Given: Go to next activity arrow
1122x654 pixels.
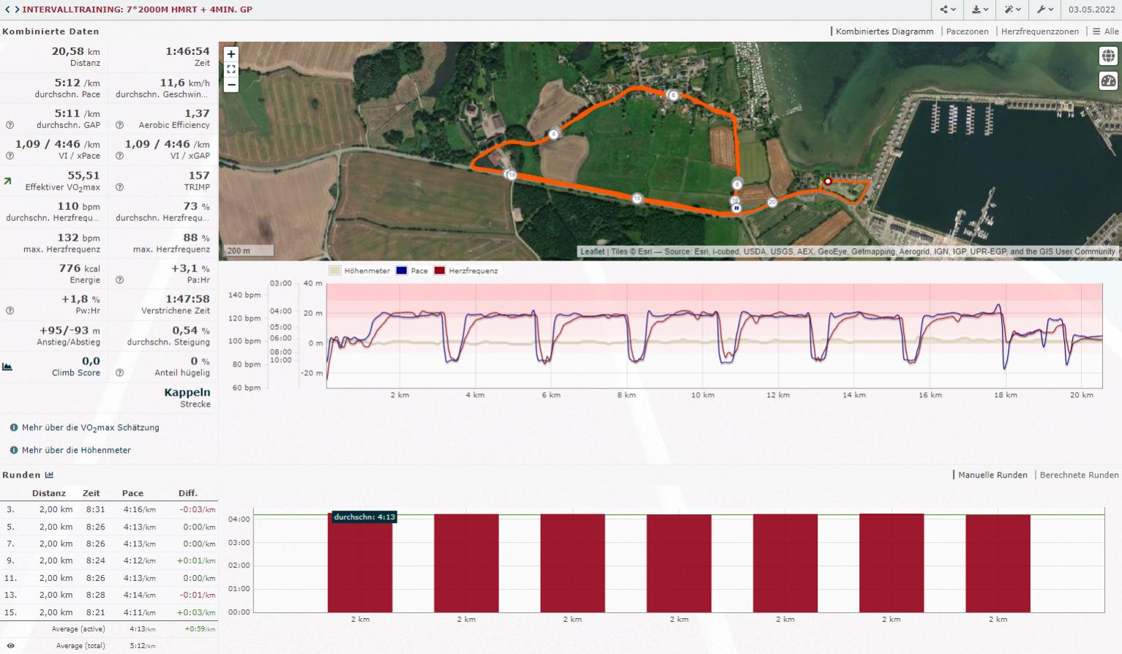Looking at the screenshot, I should pyautogui.click(x=16, y=10).
